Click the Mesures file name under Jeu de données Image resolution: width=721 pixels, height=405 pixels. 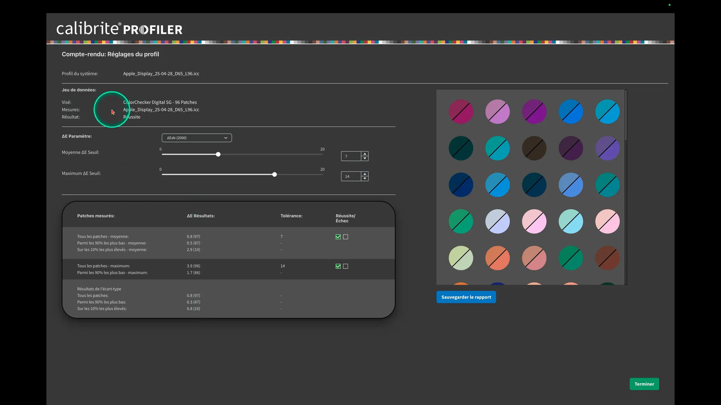point(161,110)
